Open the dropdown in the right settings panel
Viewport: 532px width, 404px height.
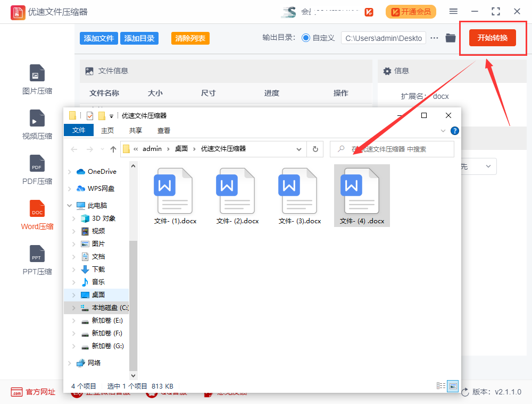click(487, 166)
